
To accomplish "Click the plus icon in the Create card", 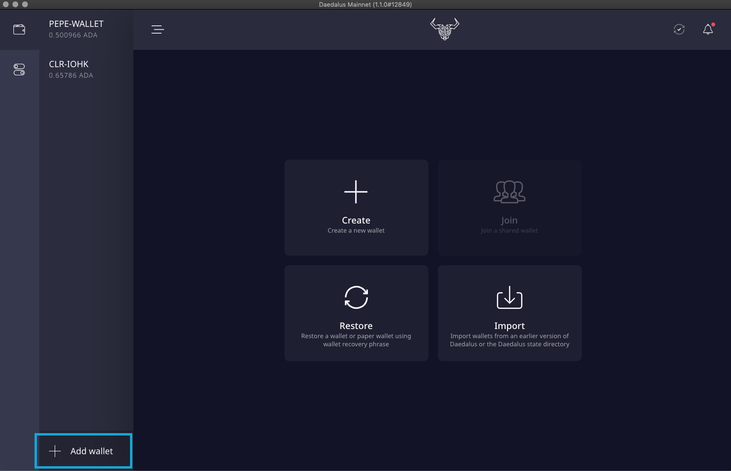I will click(356, 192).
